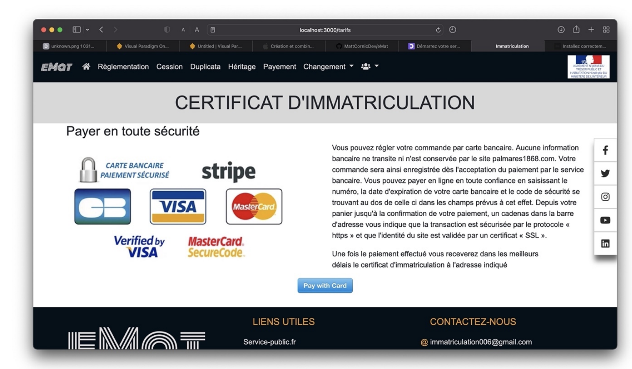Click the localhost:3000/tarifs address field
The height and width of the screenshot is (369, 632).
pos(325,30)
